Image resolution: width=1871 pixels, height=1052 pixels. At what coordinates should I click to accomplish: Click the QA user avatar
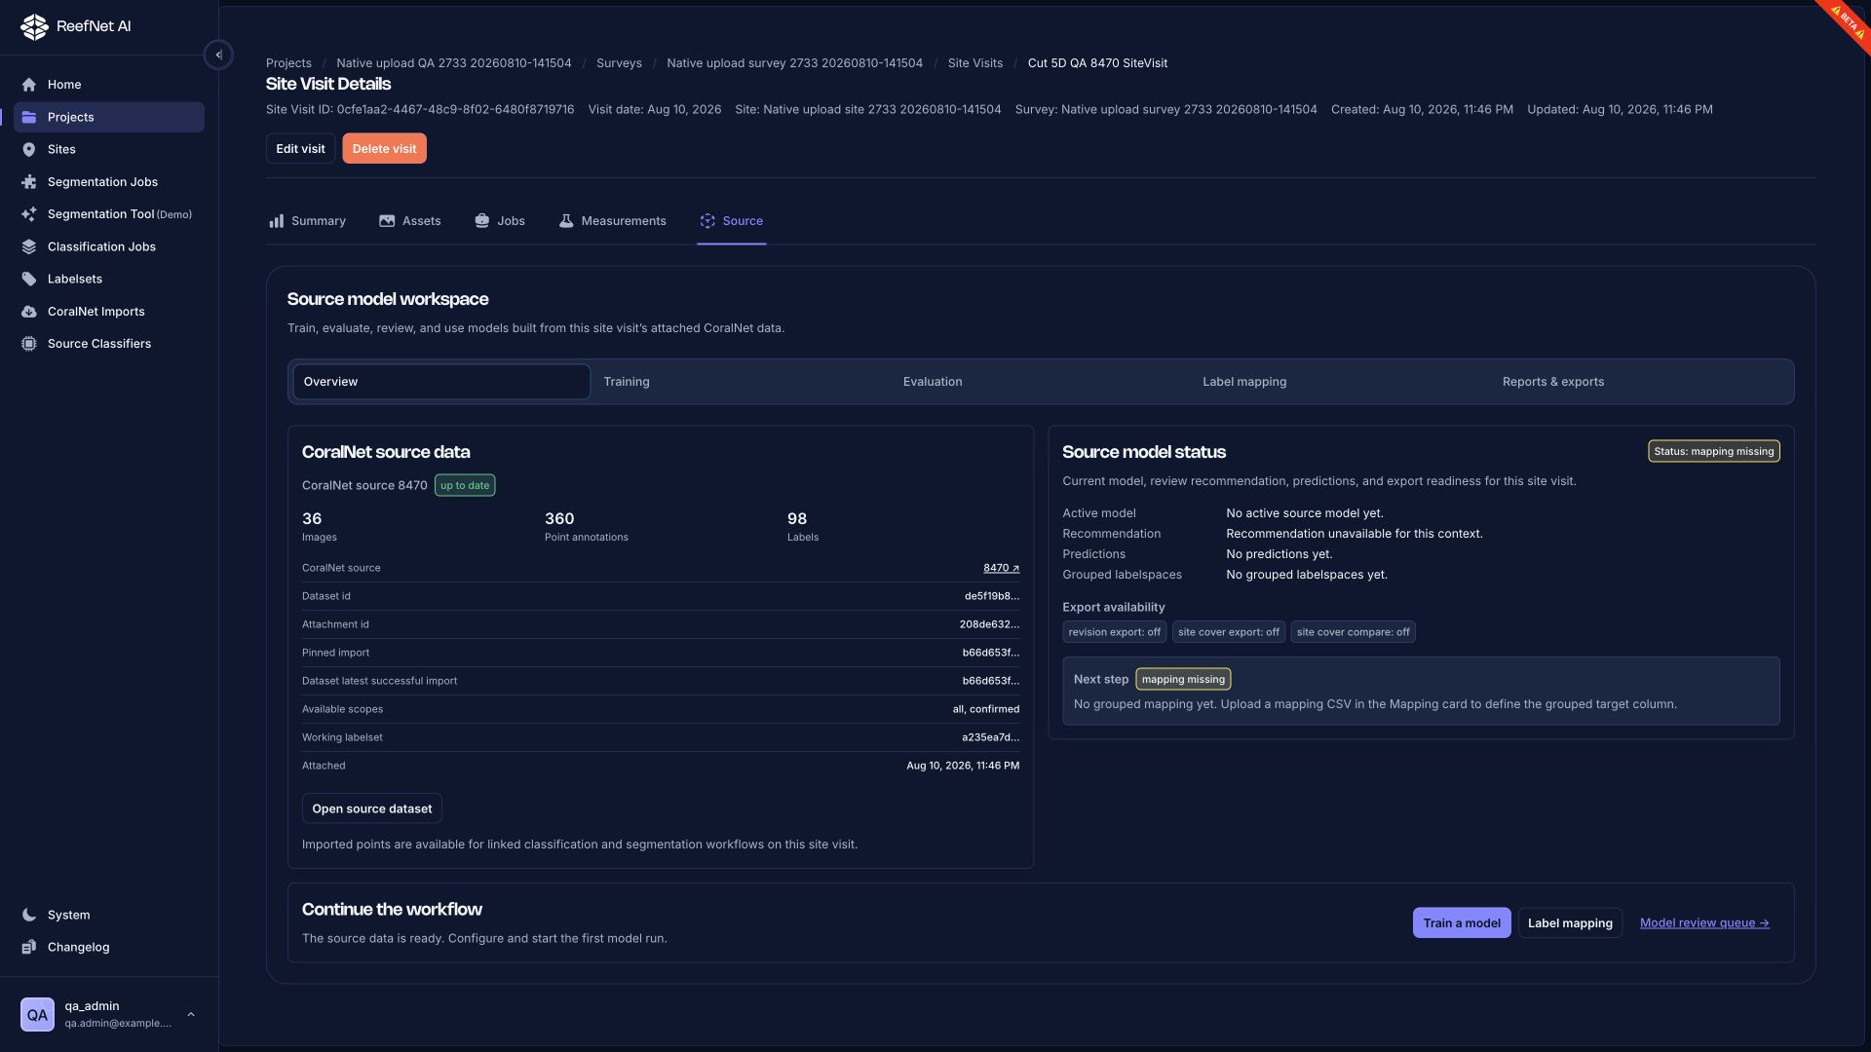(x=37, y=1014)
